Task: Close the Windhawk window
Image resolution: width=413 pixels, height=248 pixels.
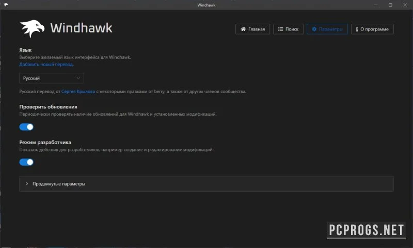Action: 405,5
